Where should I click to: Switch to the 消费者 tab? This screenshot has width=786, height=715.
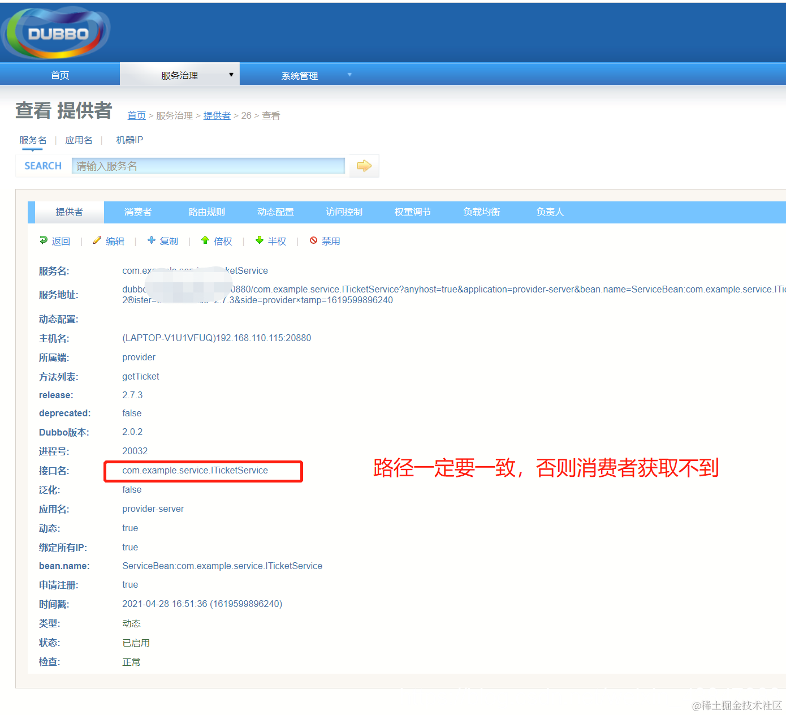(x=138, y=212)
